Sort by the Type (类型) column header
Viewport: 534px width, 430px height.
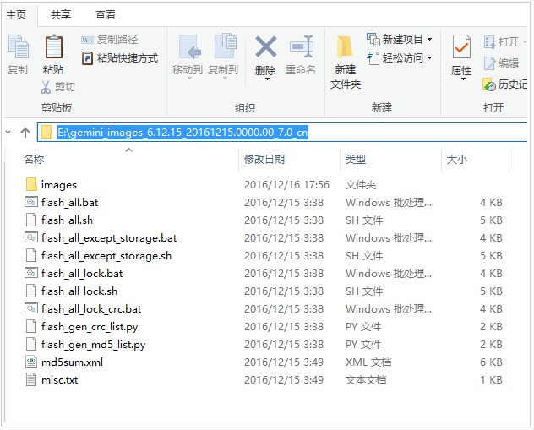pos(356,160)
